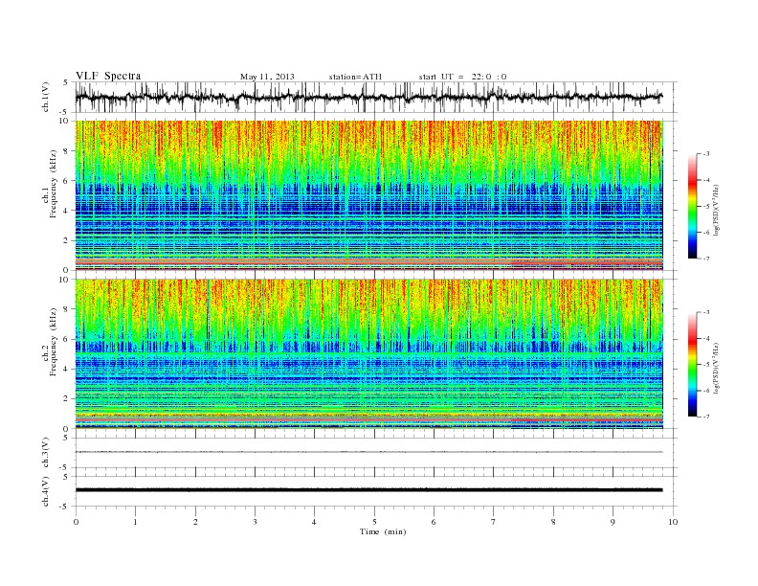Click the "ch.4(V)" axis label
The image size is (758, 586).
pos(45,491)
